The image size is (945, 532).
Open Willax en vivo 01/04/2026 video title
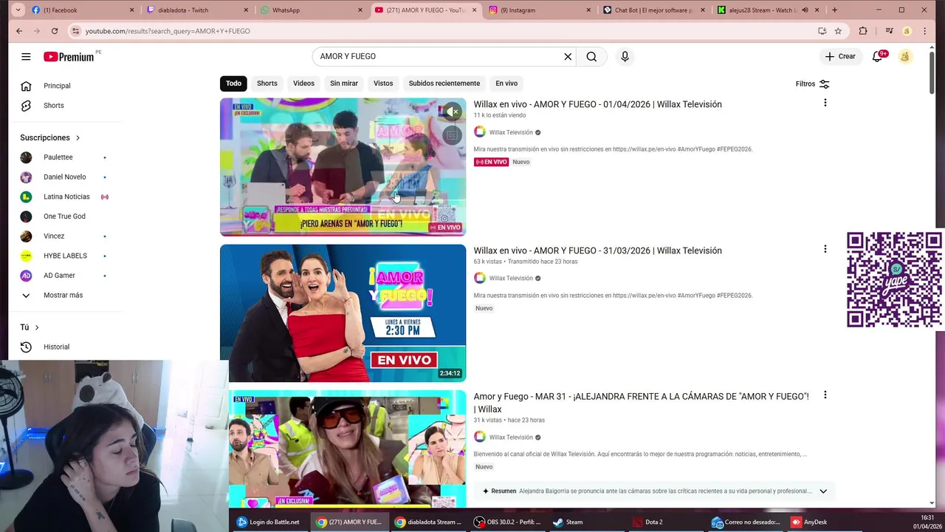pyautogui.click(x=597, y=104)
